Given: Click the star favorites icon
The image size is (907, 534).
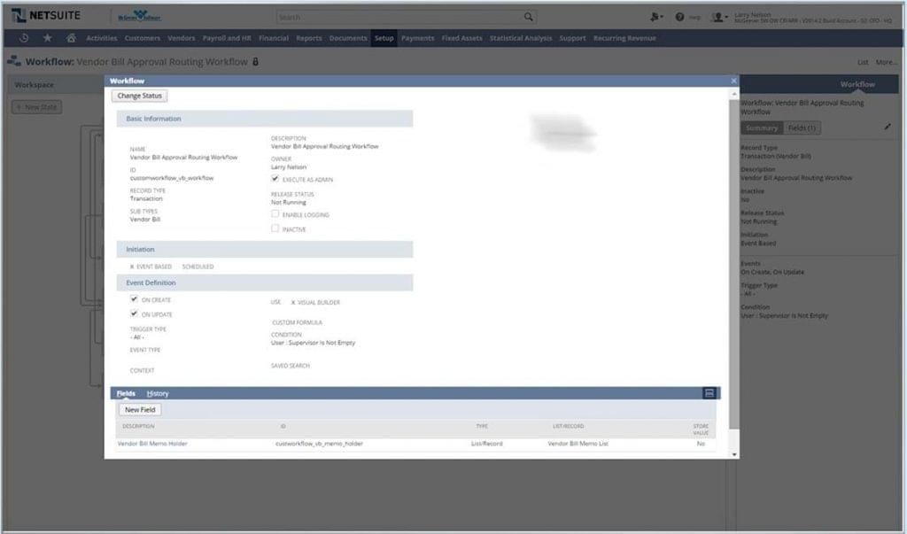Looking at the screenshot, I should pyautogui.click(x=47, y=38).
